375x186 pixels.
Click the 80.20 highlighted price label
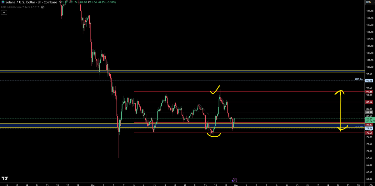click(369, 125)
